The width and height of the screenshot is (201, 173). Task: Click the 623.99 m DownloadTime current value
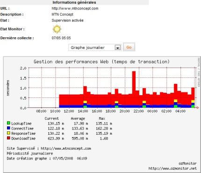coord(56,138)
